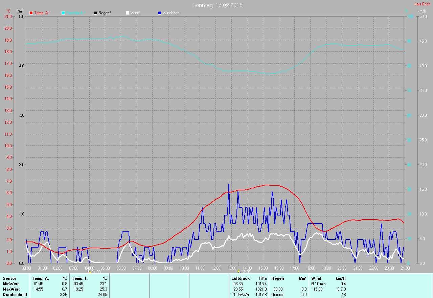This screenshot has height=298, width=433.
Task: Click the date title Sonntag, 15.02.2015
Action: [217, 5]
